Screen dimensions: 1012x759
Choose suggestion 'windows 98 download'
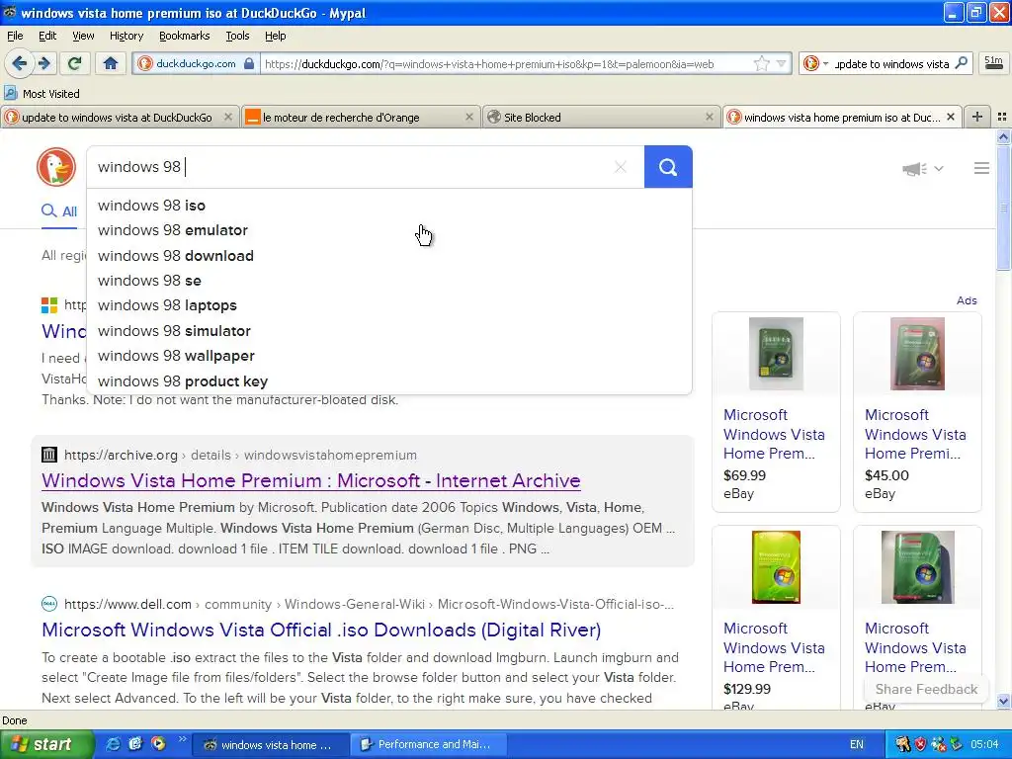pyautogui.click(x=389, y=256)
